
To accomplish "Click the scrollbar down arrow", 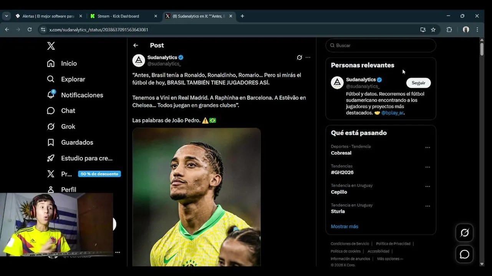I will [x=482, y=264].
